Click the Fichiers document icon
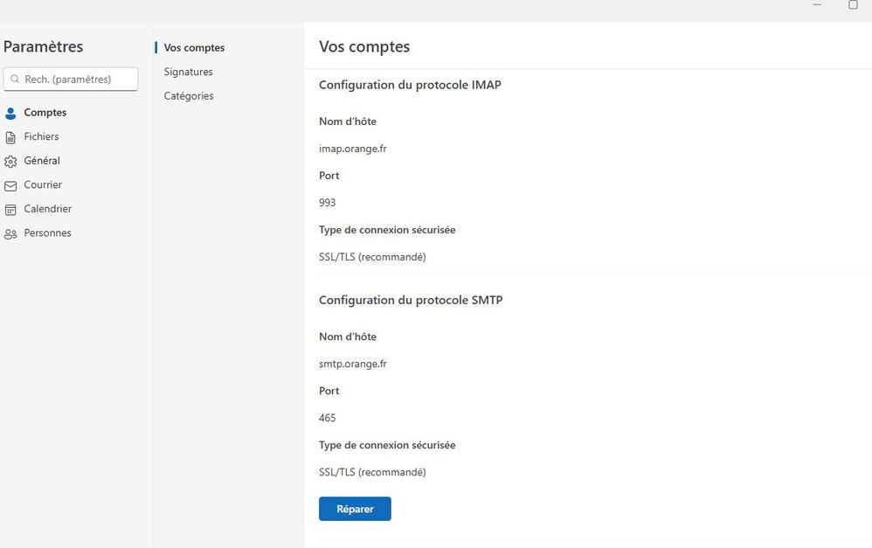Image resolution: width=872 pixels, height=548 pixels. [x=10, y=137]
